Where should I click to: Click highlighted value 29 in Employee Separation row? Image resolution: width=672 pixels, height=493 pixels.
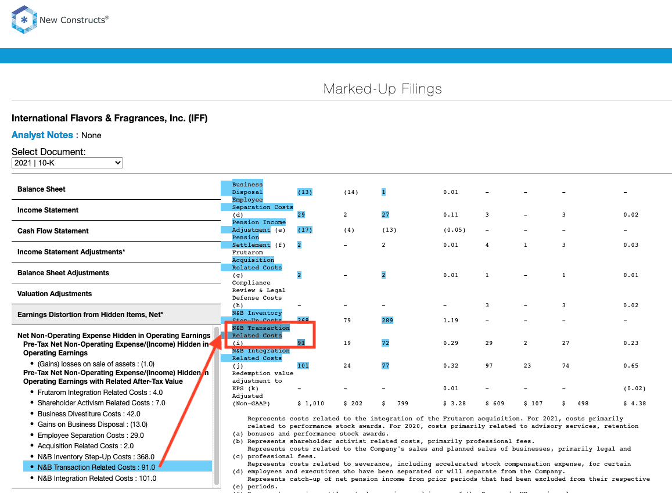[x=301, y=215]
